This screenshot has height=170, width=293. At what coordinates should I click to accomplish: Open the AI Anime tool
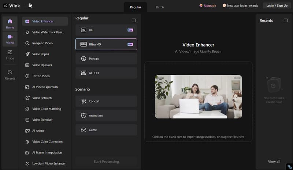[45, 131]
